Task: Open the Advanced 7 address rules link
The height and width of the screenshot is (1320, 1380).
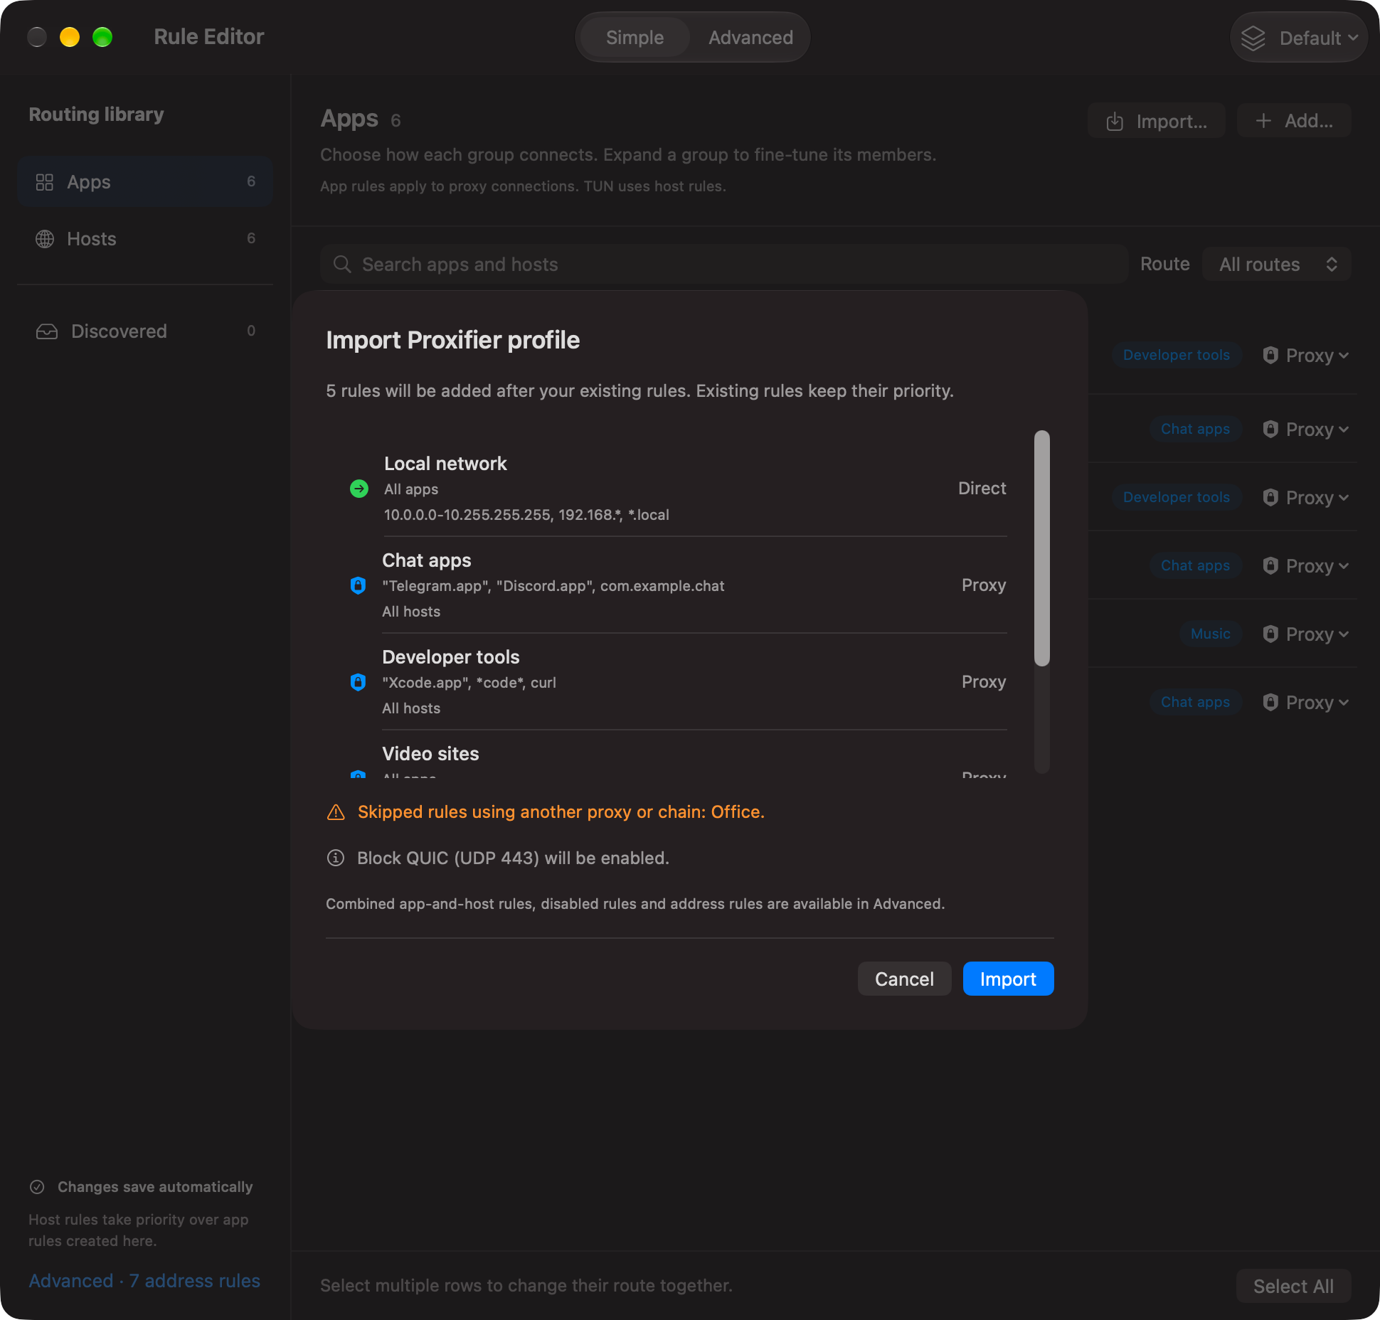Action: click(144, 1281)
